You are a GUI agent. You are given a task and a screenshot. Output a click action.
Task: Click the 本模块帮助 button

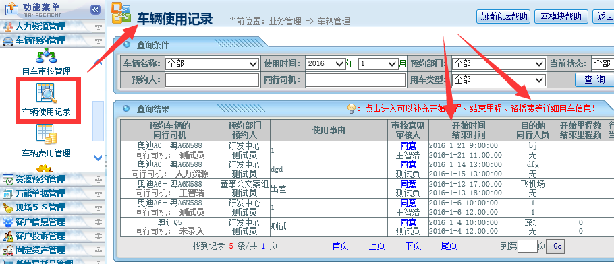[x=561, y=16]
